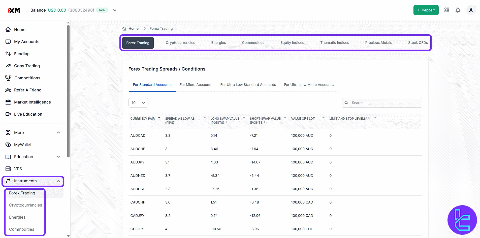Click the Competitions trophy icon
Viewport: 480px width, 238px height.
pos(8,78)
